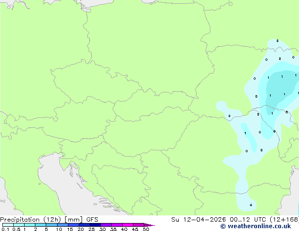
Task: Pick the 1–2 mm legend color swatch
Action: tap(30, 225)
